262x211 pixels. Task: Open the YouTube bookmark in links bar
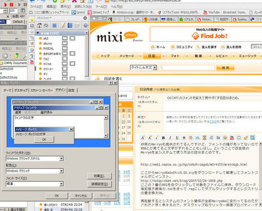point(225,12)
